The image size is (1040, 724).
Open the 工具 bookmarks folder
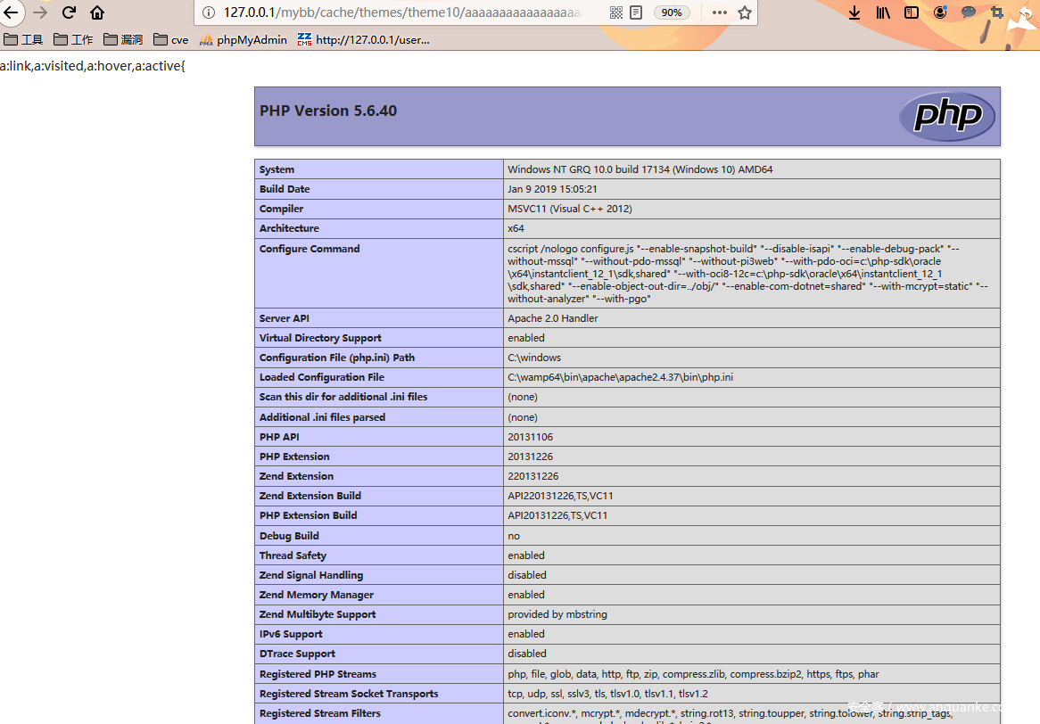[23, 39]
